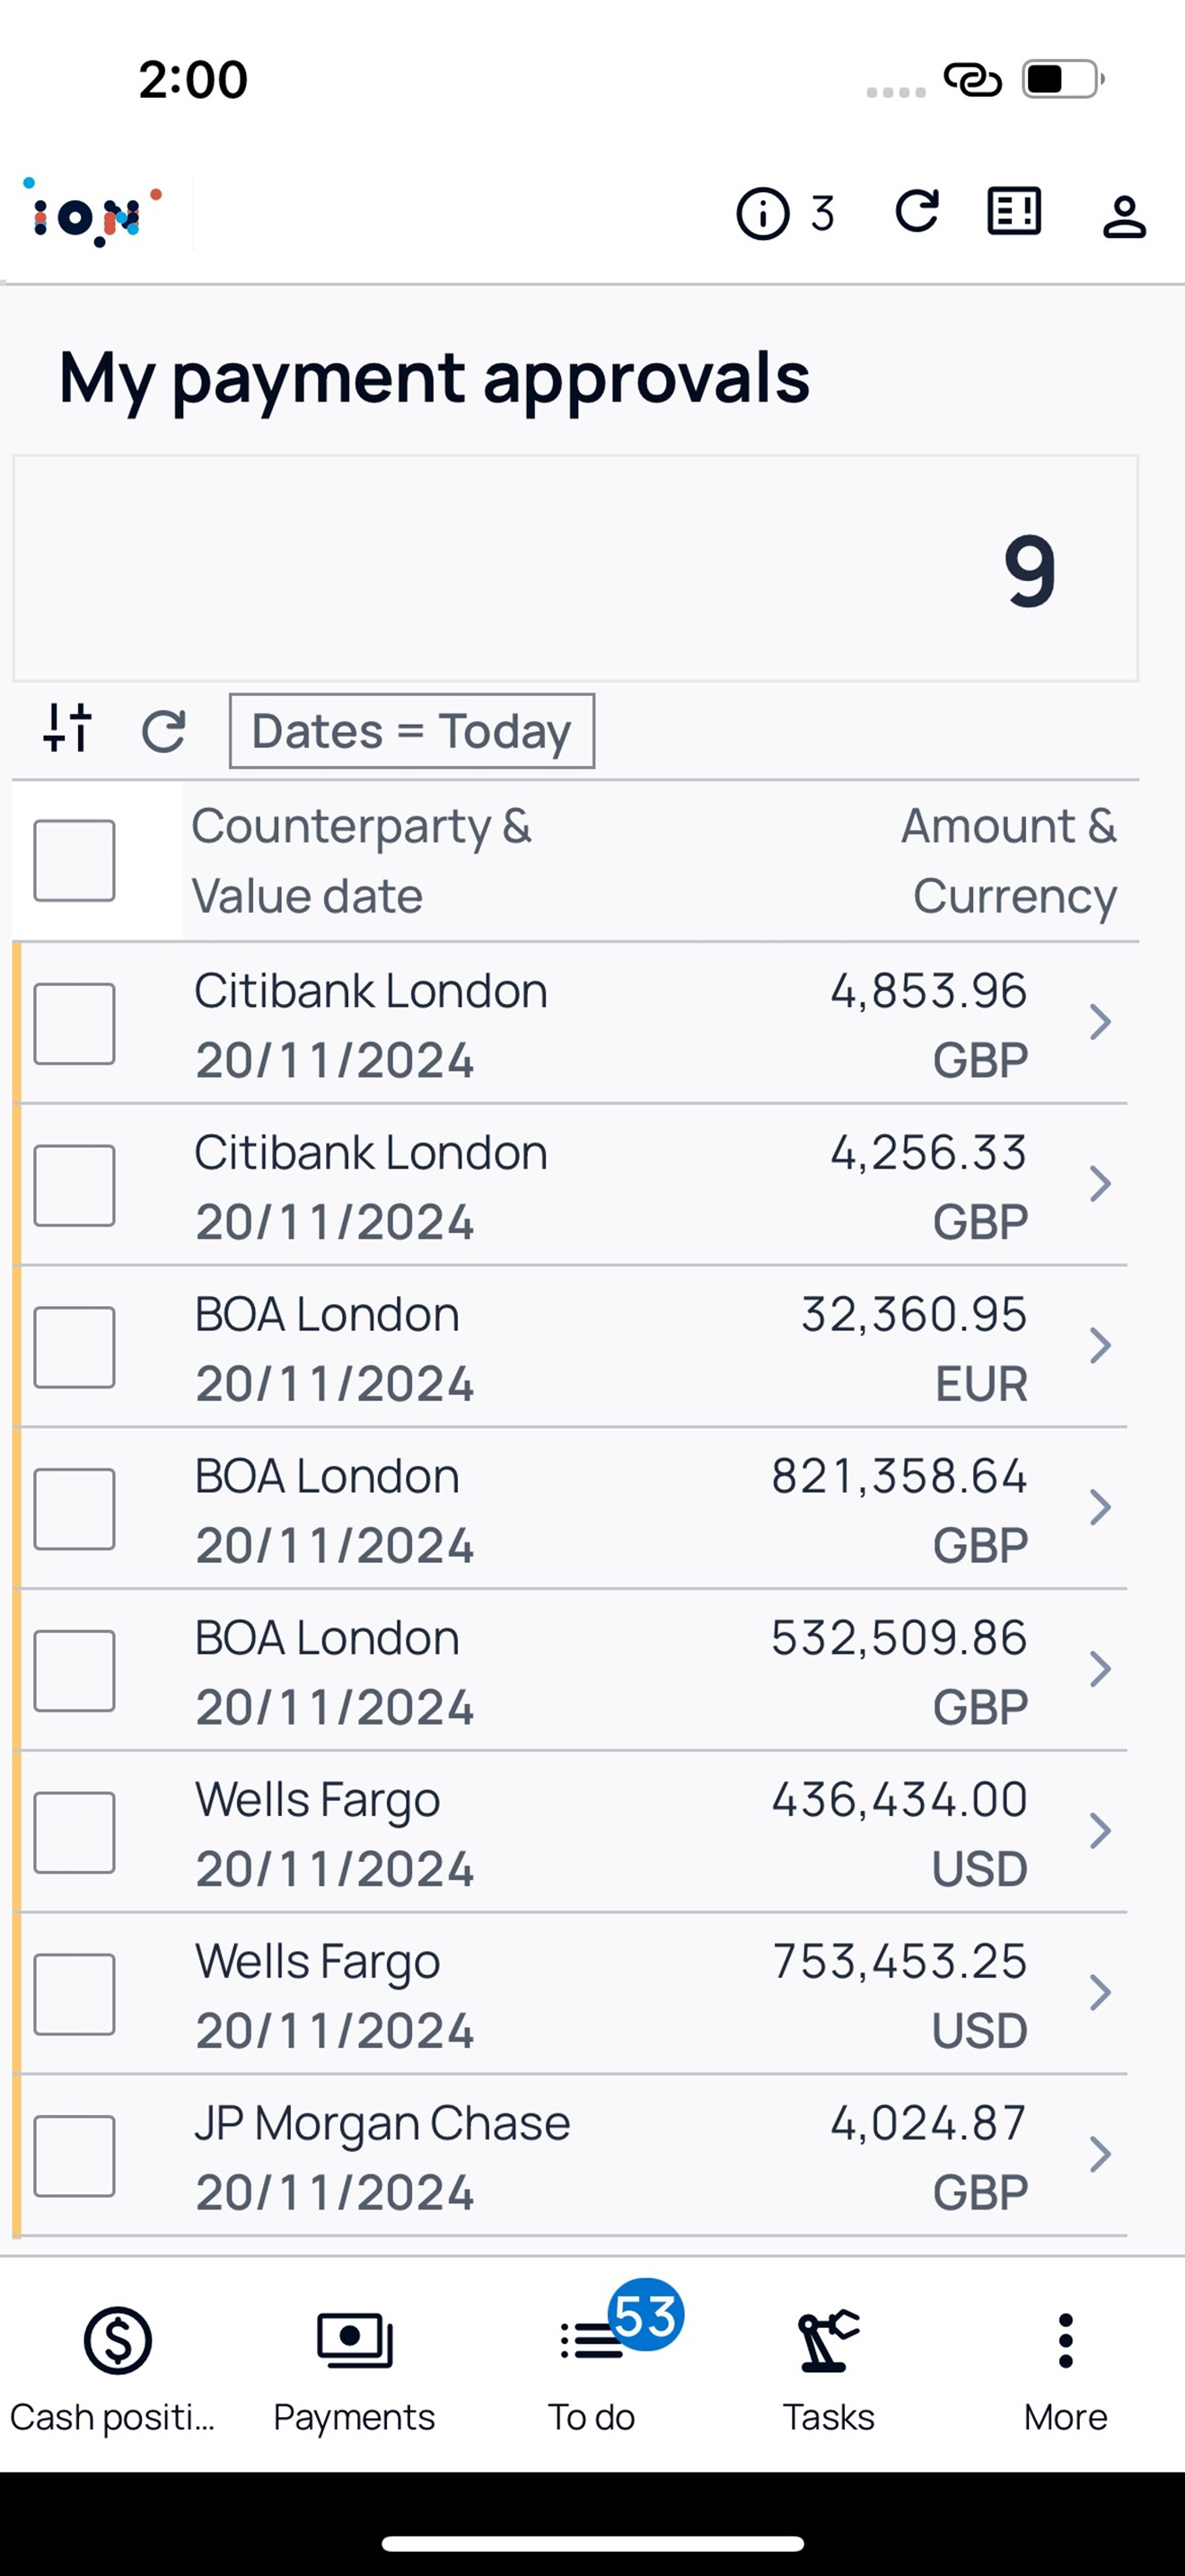Viewport: 1185px width, 2576px height.
Task: Tick checkbox for JP Morgan Chase payment
Action: coord(74,2156)
